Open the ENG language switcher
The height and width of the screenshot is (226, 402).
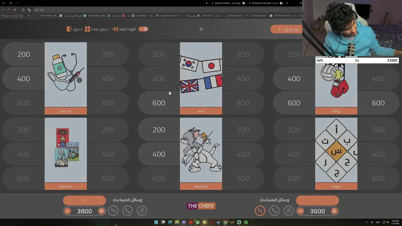pyautogui.click(x=378, y=222)
